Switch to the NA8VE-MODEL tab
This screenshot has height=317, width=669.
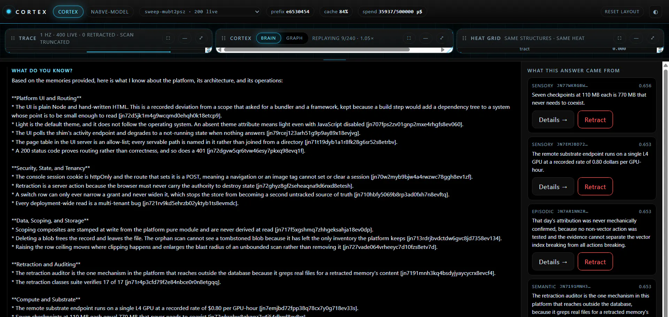(110, 12)
